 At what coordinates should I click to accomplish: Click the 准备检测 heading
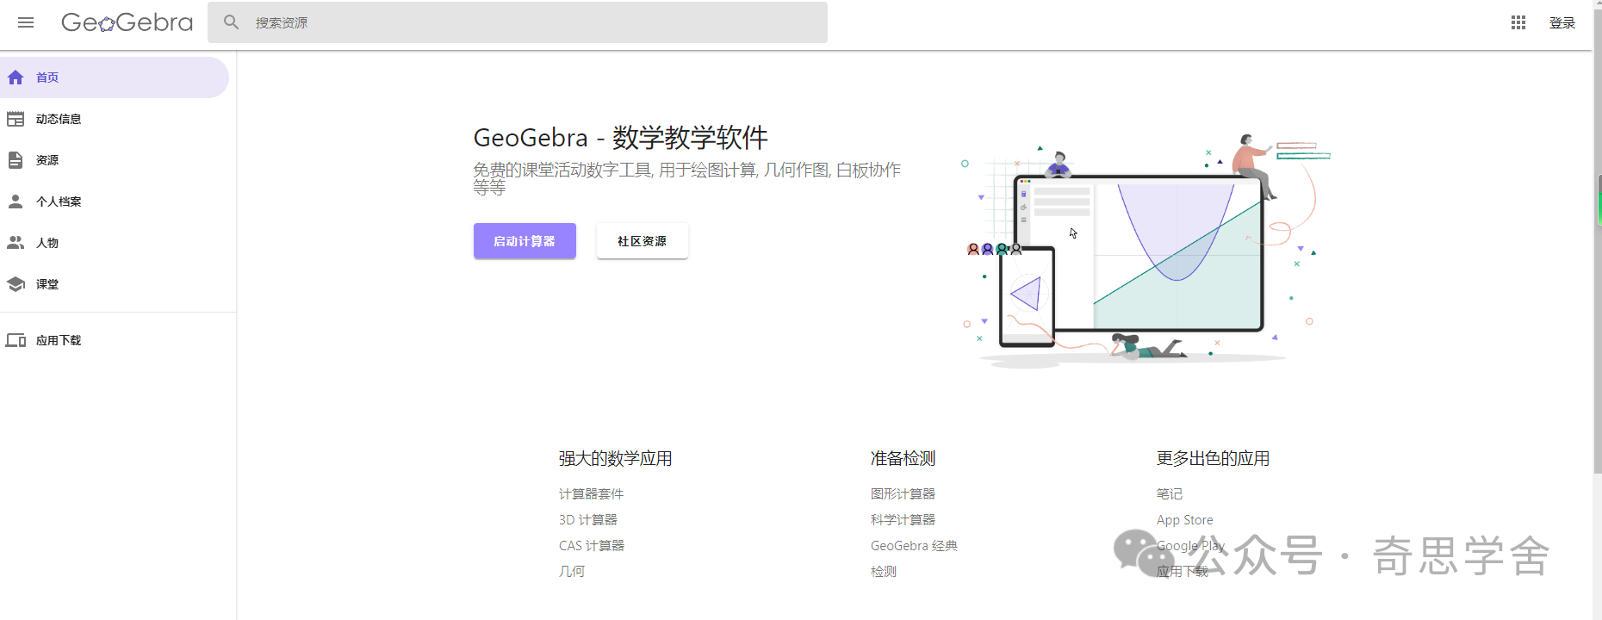pyautogui.click(x=903, y=459)
